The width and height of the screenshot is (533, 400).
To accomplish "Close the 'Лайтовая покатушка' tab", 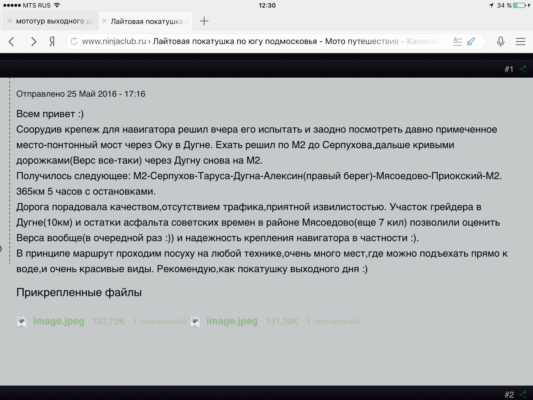I will [104, 21].
